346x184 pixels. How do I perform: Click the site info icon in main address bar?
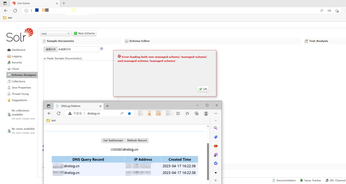[26, 11]
